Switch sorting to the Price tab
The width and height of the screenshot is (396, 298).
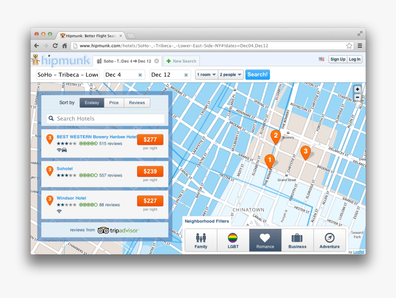pyautogui.click(x=114, y=102)
